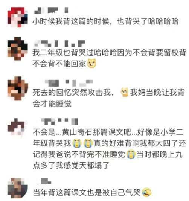
Task: Click the short blurred username of last commenter
Action: coord(44,181)
